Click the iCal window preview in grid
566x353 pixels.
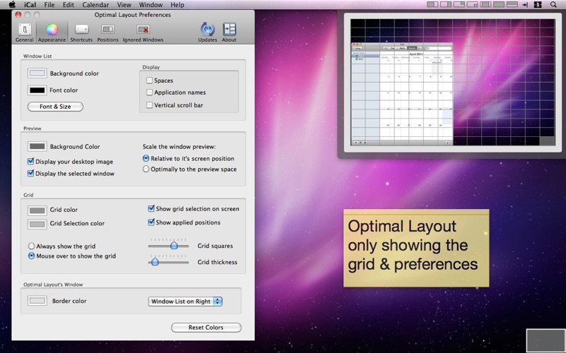402,95
